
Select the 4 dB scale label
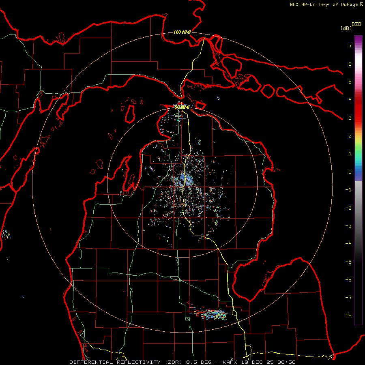(350, 100)
